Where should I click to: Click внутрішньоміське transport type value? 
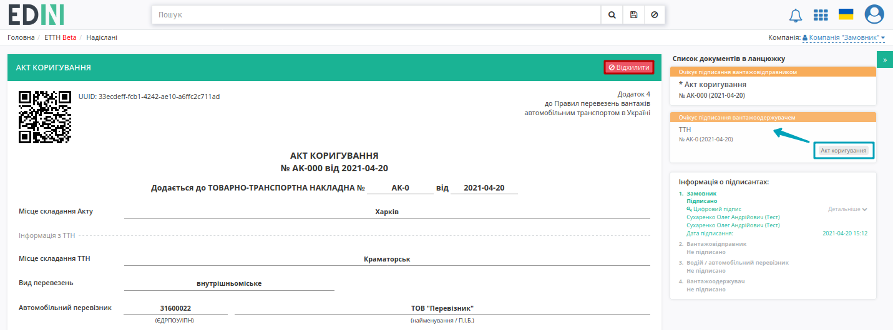point(229,283)
